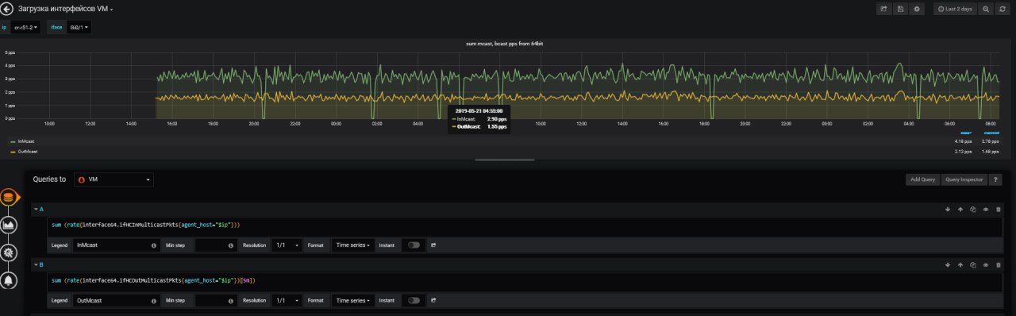Click the OutMcast yellow legend color line
Image resolution: width=1016 pixels, height=316 pixels.
(13, 151)
